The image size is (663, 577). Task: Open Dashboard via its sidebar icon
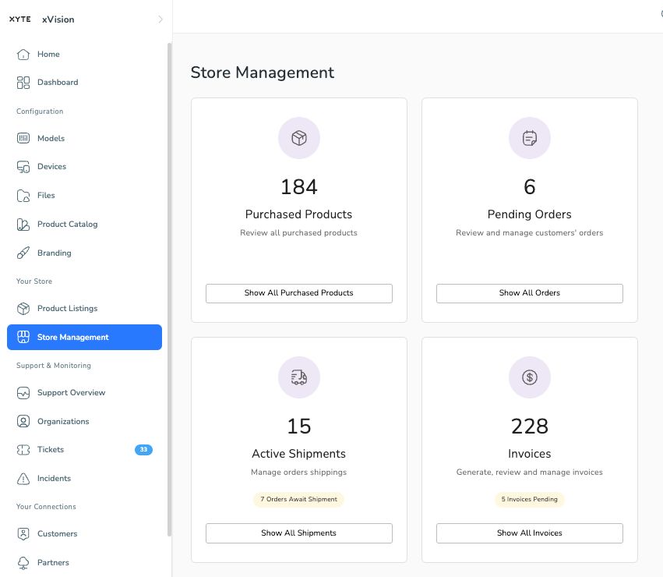(x=23, y=83)
